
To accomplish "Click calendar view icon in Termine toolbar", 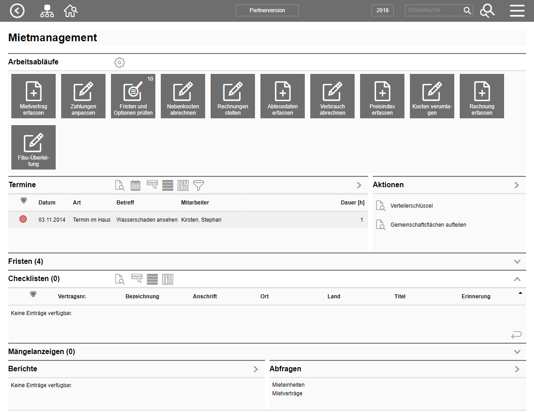I will point(135,185).
